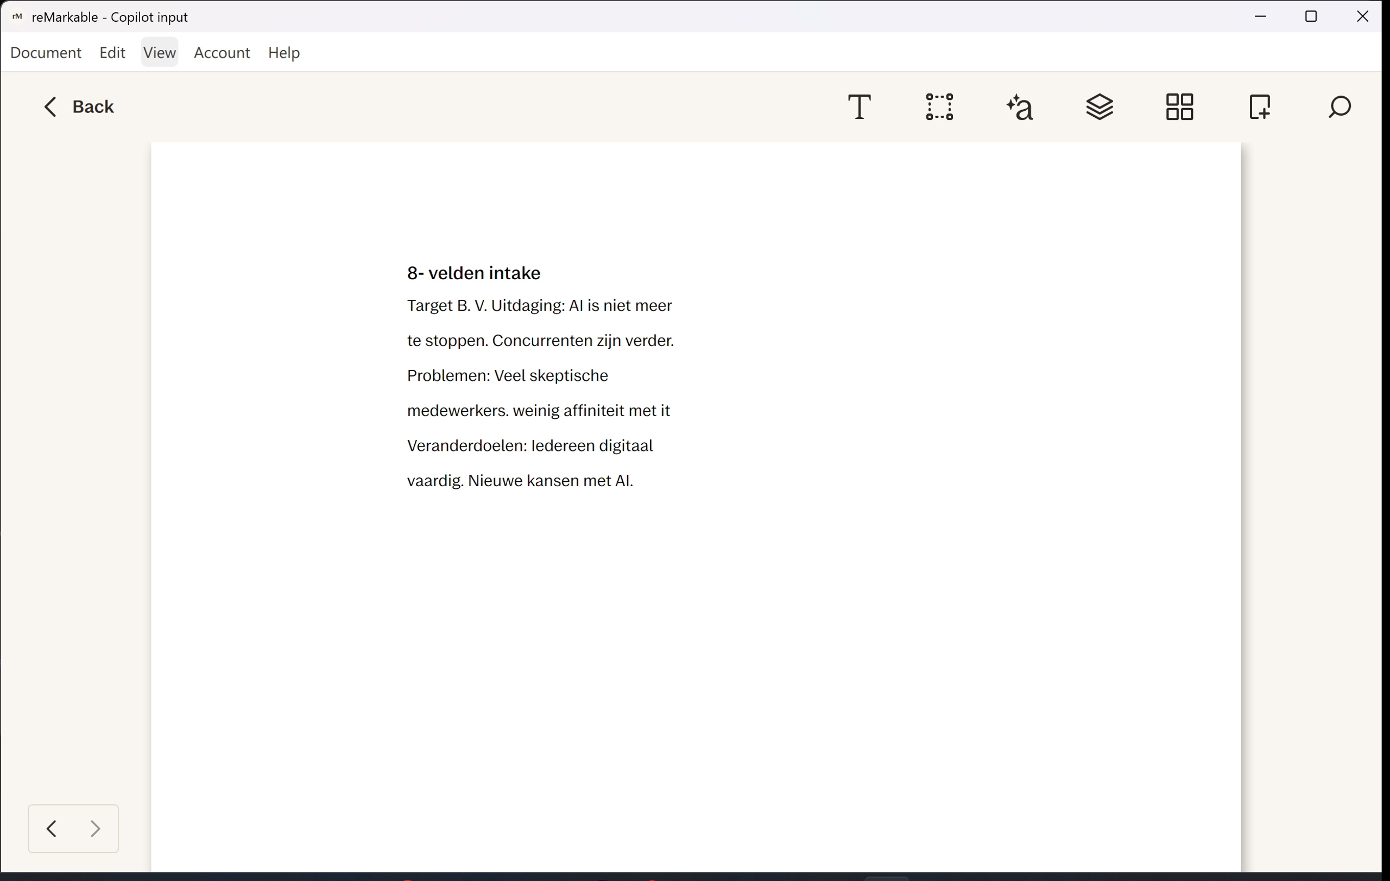The image size is (1390, 881).
Task: Click the Back button
Action: click(79, 107)
